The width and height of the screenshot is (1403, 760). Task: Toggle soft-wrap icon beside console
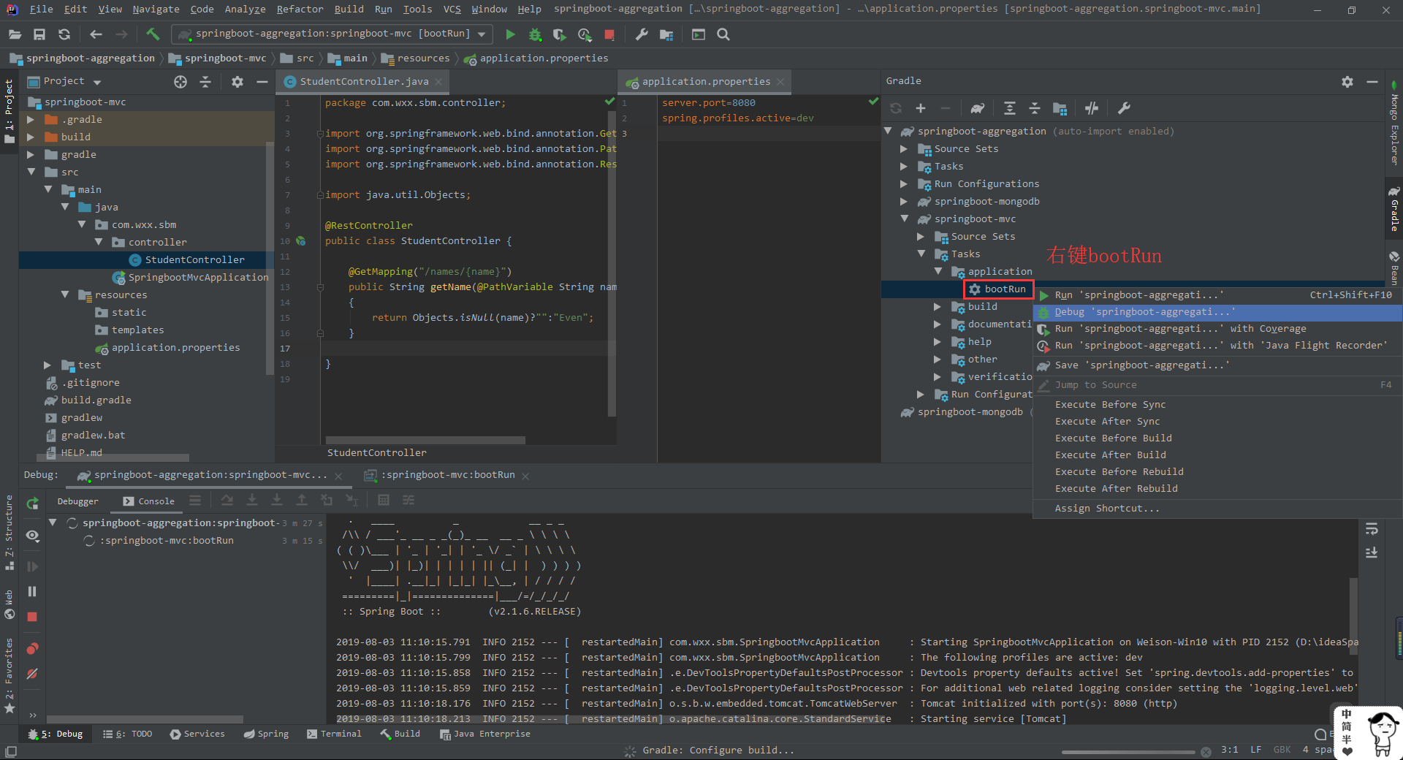tap(1372, 529)
